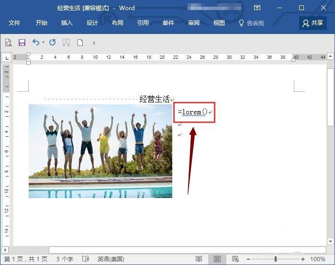Click the Print Preview icon in quick toolbar

[x=9, y=43]
